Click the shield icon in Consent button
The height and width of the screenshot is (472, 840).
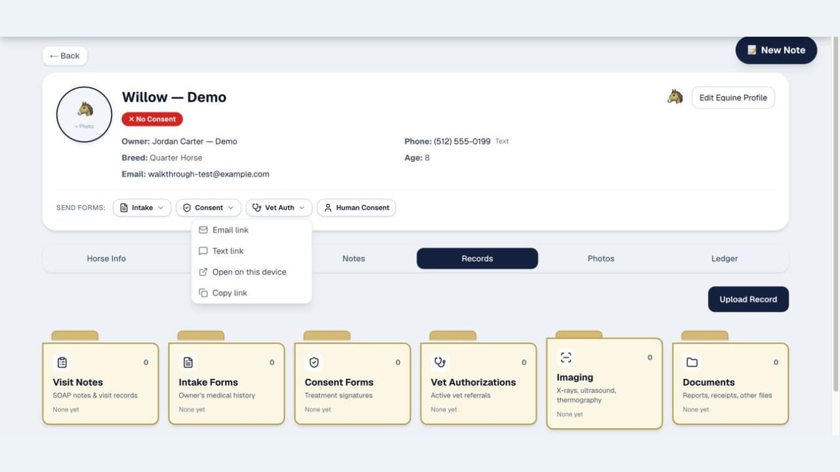coord(187,208)
